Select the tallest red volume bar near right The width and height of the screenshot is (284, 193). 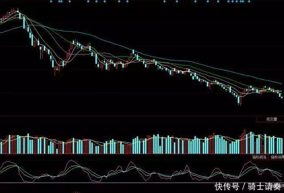(x=245, y=142)
